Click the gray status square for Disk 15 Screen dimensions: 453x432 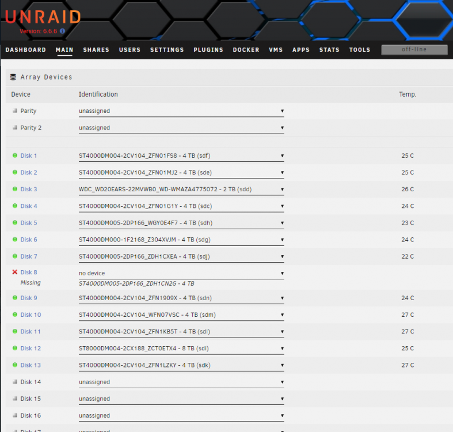[15, 399]
